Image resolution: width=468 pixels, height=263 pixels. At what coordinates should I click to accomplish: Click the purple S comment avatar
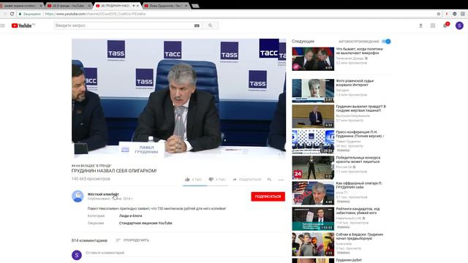(77, 255)
